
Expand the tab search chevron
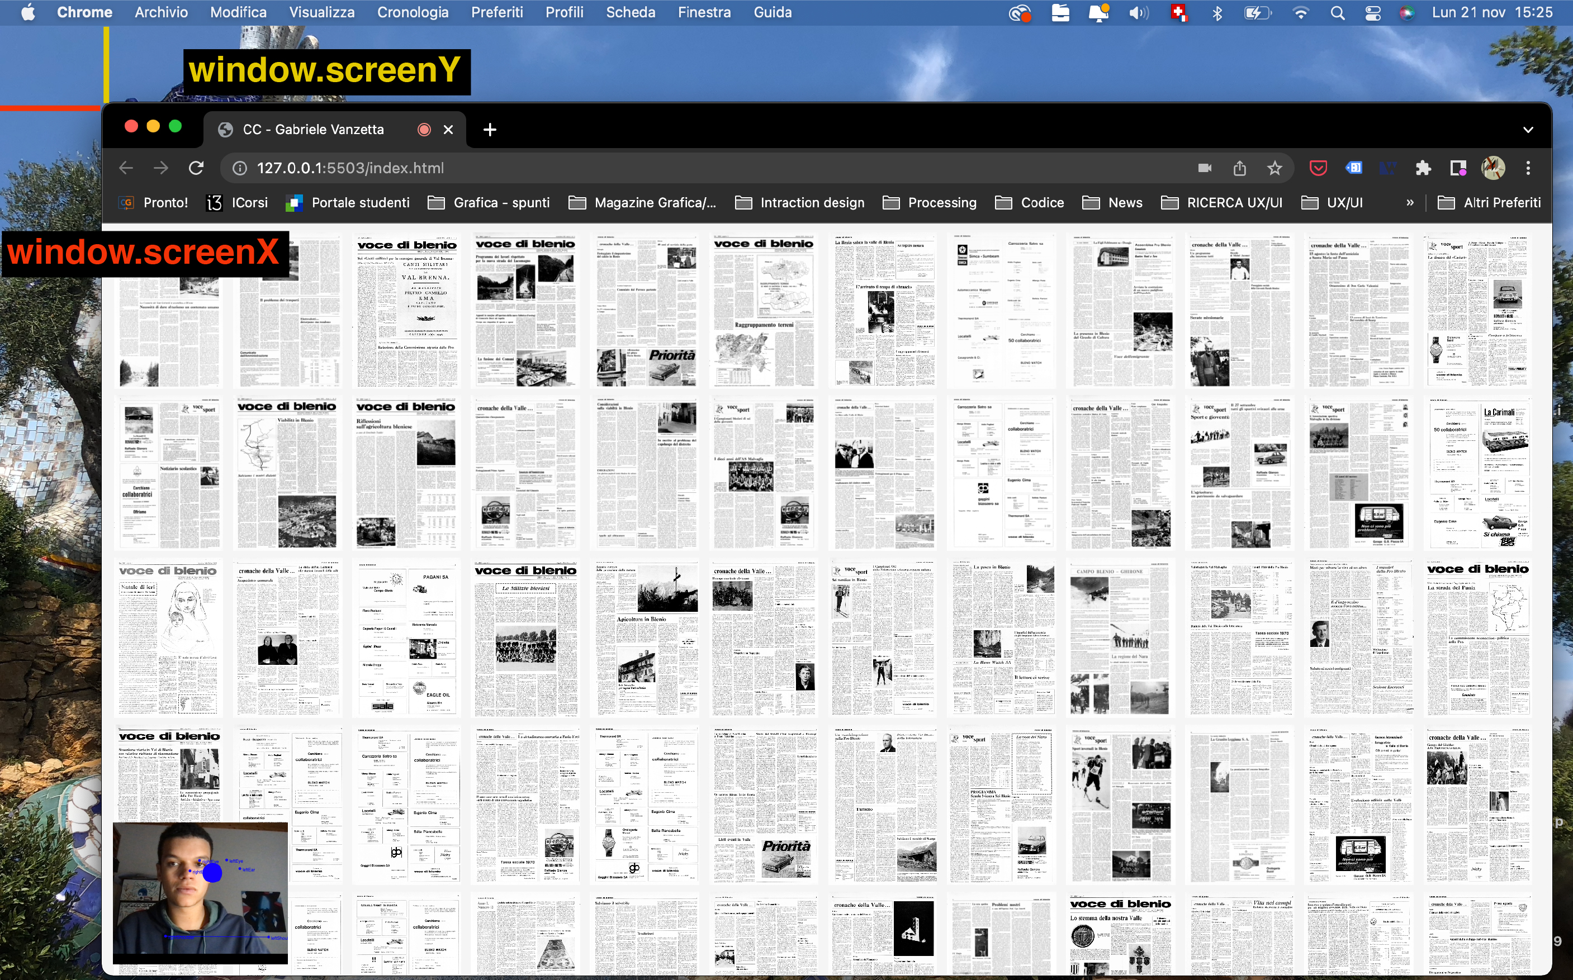point(1528,130)
